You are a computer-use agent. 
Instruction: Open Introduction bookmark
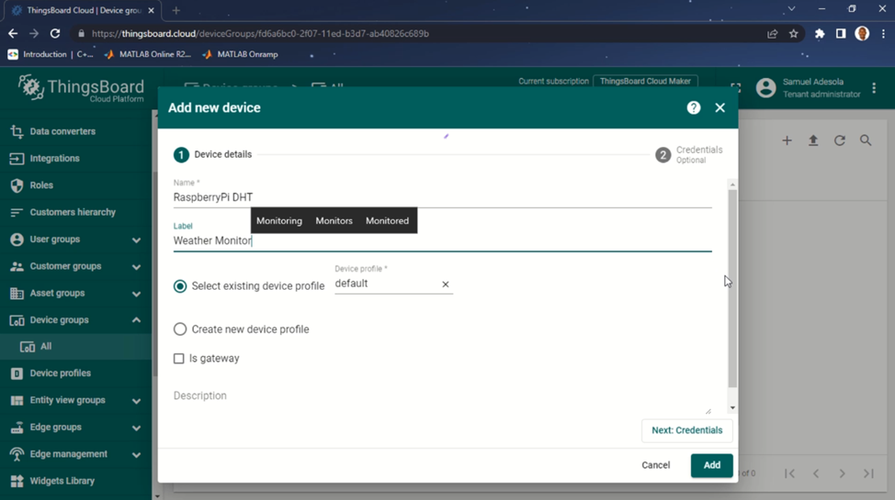51,54
